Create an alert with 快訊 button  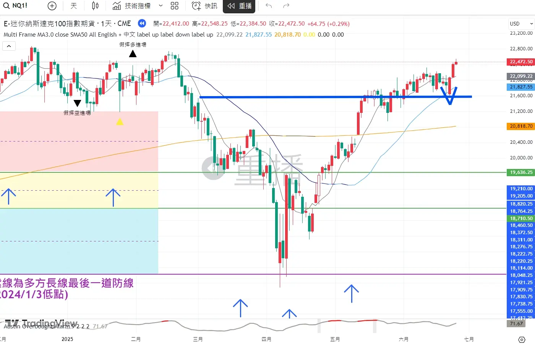pyautogui.click(x=204, y=6)
